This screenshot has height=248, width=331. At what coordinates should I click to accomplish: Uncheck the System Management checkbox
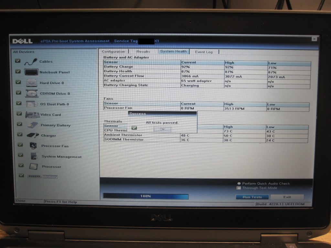(x=20, y=155)
